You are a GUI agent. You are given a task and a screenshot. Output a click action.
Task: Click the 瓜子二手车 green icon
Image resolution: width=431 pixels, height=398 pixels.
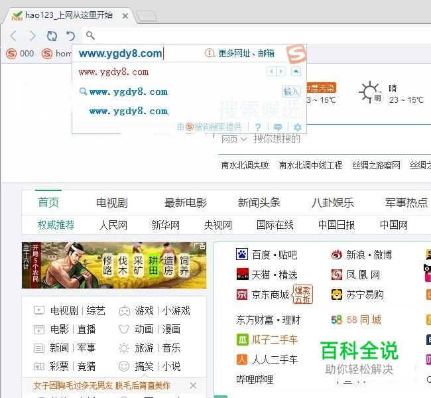pos(242,340)
